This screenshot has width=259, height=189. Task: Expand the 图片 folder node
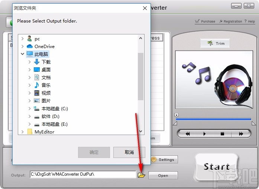click(30, 101)
